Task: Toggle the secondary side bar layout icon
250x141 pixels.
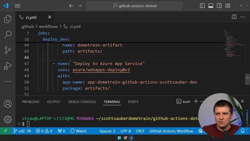Action: click(219, 6)
